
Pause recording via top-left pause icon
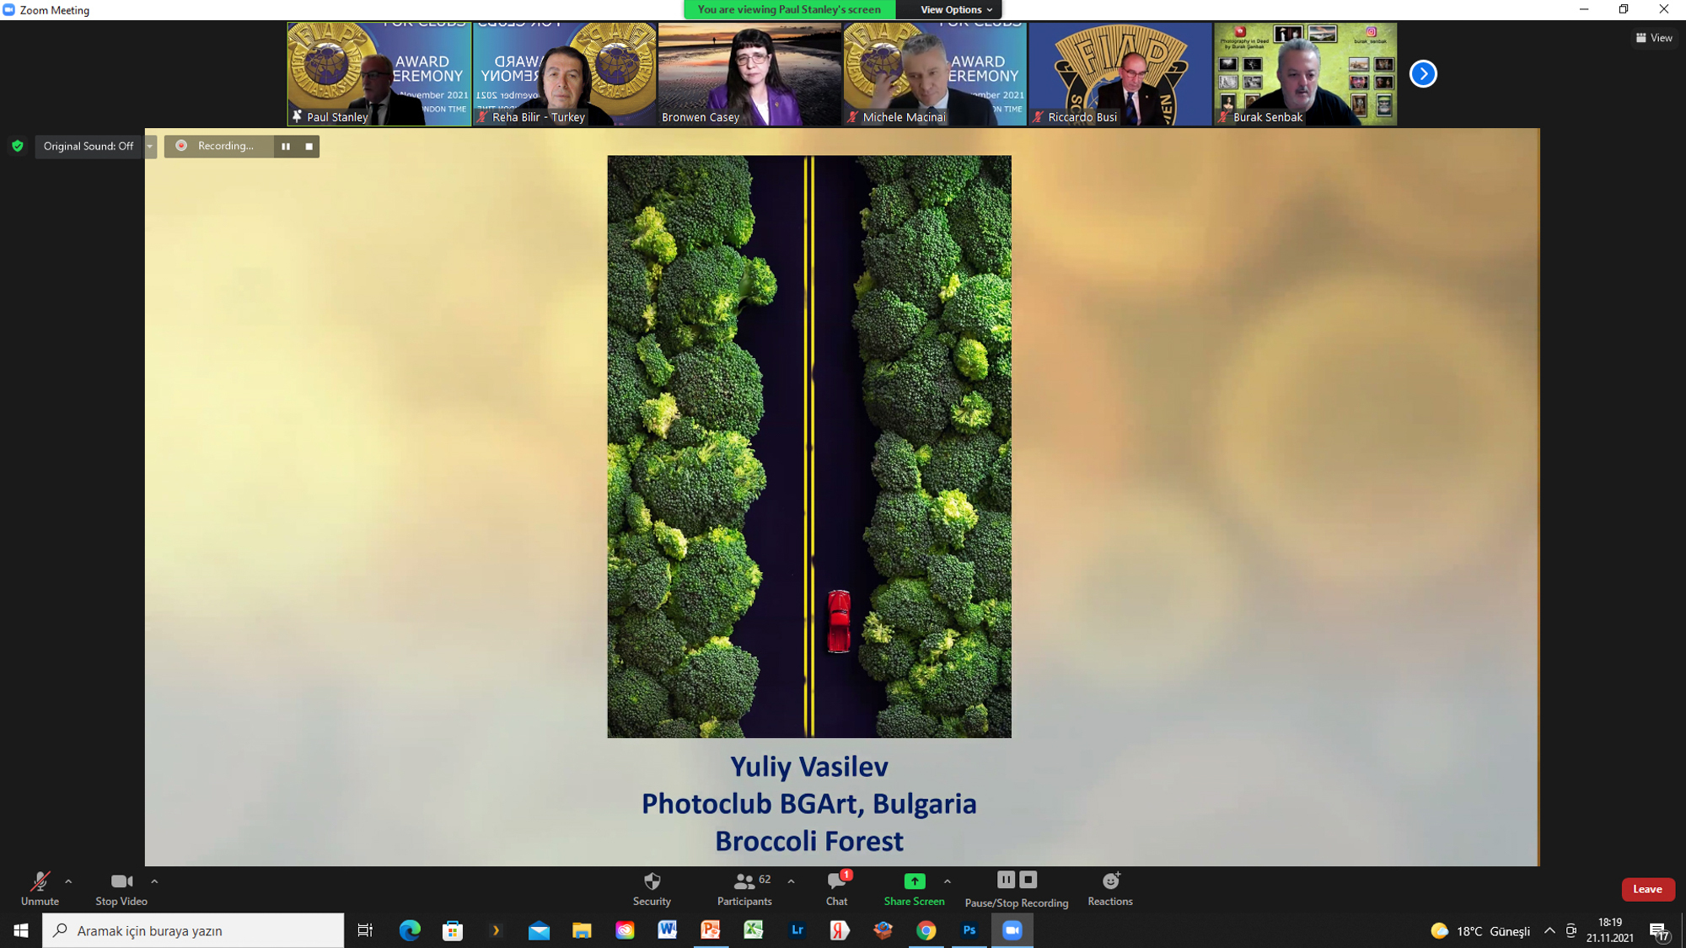pyautogui.click(x=286, y=147)
